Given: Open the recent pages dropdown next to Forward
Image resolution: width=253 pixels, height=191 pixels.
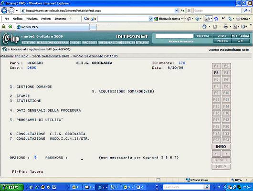Looking at the screenshot, I should [17, 11].
